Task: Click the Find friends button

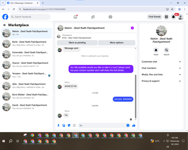Action: click(155, 17)
